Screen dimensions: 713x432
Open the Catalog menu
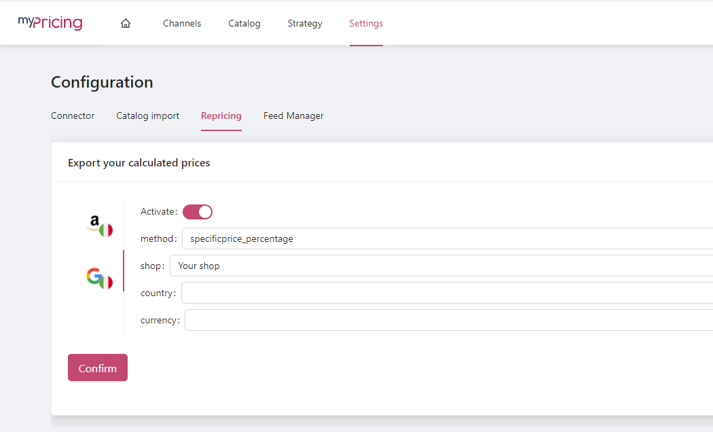[x=244, y=23]
